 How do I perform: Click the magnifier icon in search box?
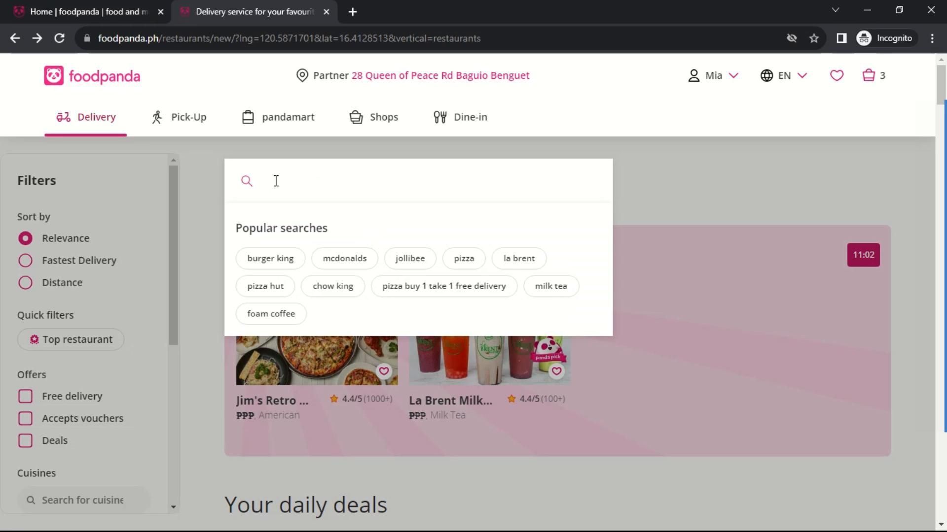[247, 181]
